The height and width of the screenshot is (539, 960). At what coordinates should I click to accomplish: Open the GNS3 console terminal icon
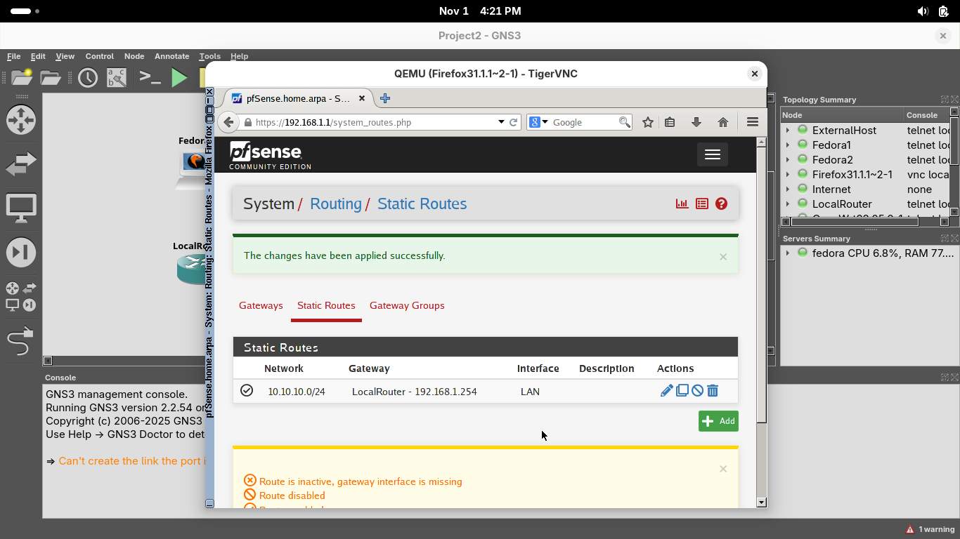click(x=150, y=77)
